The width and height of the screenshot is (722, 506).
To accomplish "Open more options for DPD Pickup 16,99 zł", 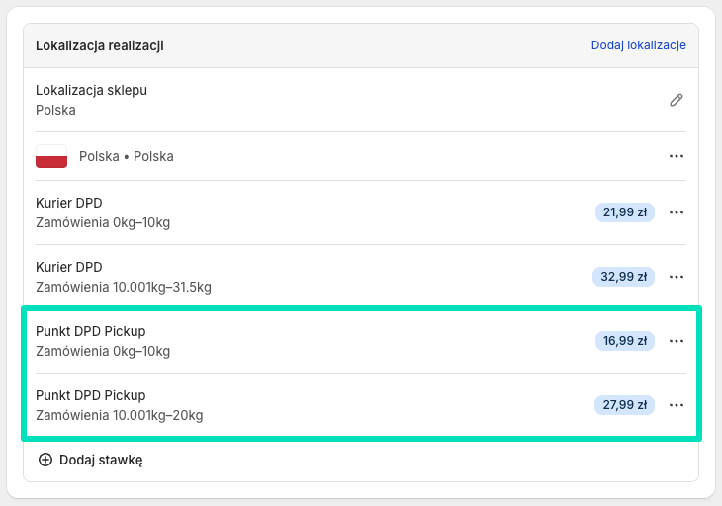I will (x=677, y=341).
